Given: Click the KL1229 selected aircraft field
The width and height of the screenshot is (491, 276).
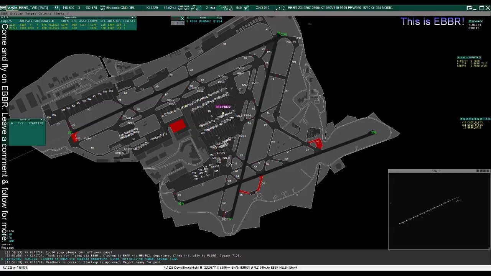Looking at the screenshot, I should (x=152, y=8).
